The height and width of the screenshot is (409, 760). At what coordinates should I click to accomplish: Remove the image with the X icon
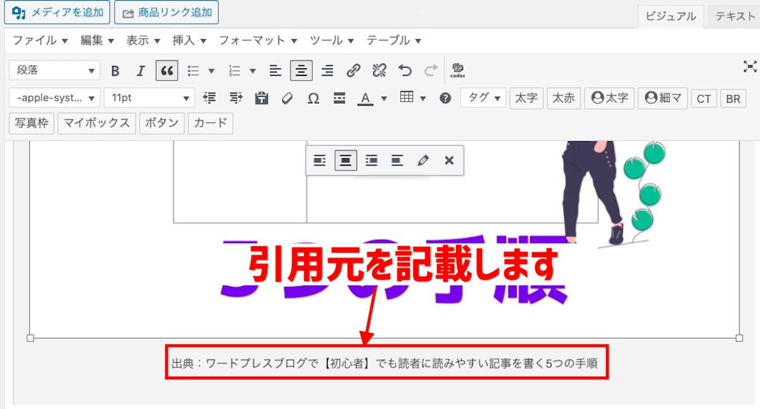(449, 160)
